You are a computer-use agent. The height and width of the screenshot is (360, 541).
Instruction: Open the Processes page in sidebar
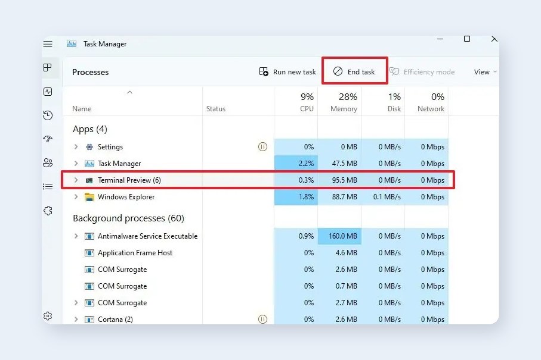click(48, 67)
